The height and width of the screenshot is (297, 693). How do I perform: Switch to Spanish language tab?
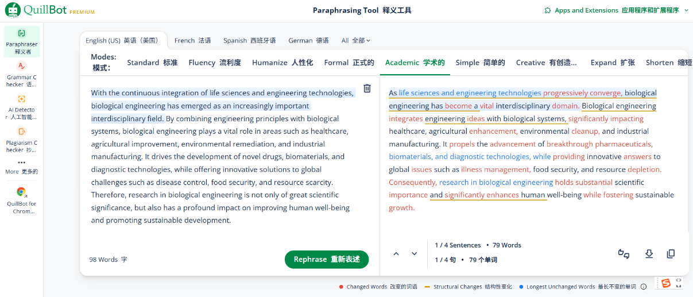pos(249,41)
